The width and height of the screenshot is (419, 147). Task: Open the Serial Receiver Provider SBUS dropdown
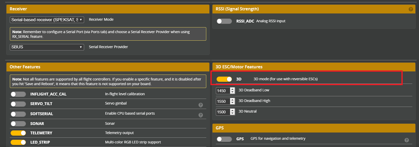tap(47, 47)
